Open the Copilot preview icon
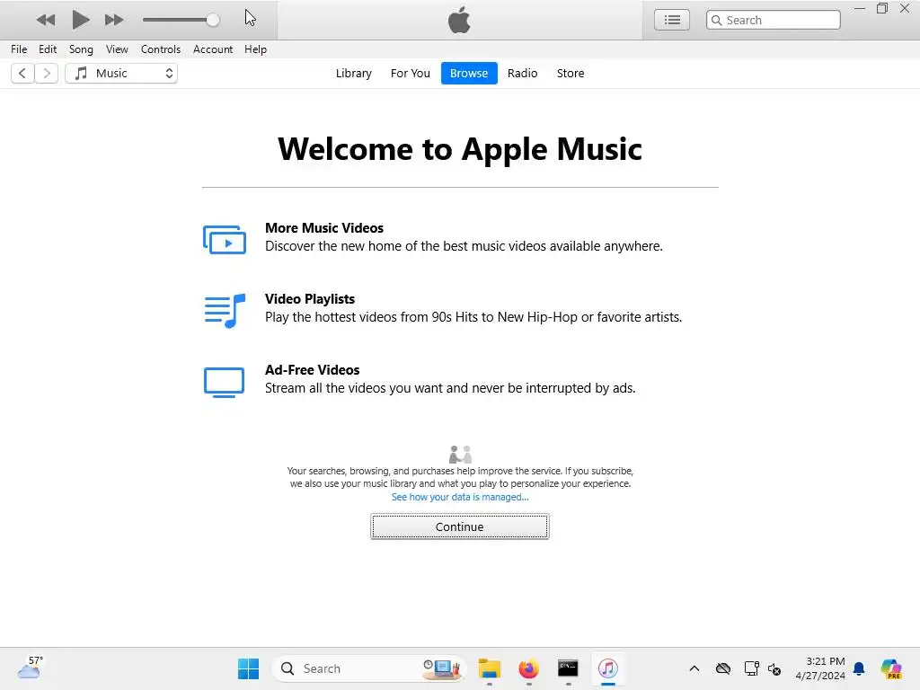The height and width of the screenshot is (690, 920). 891,668
